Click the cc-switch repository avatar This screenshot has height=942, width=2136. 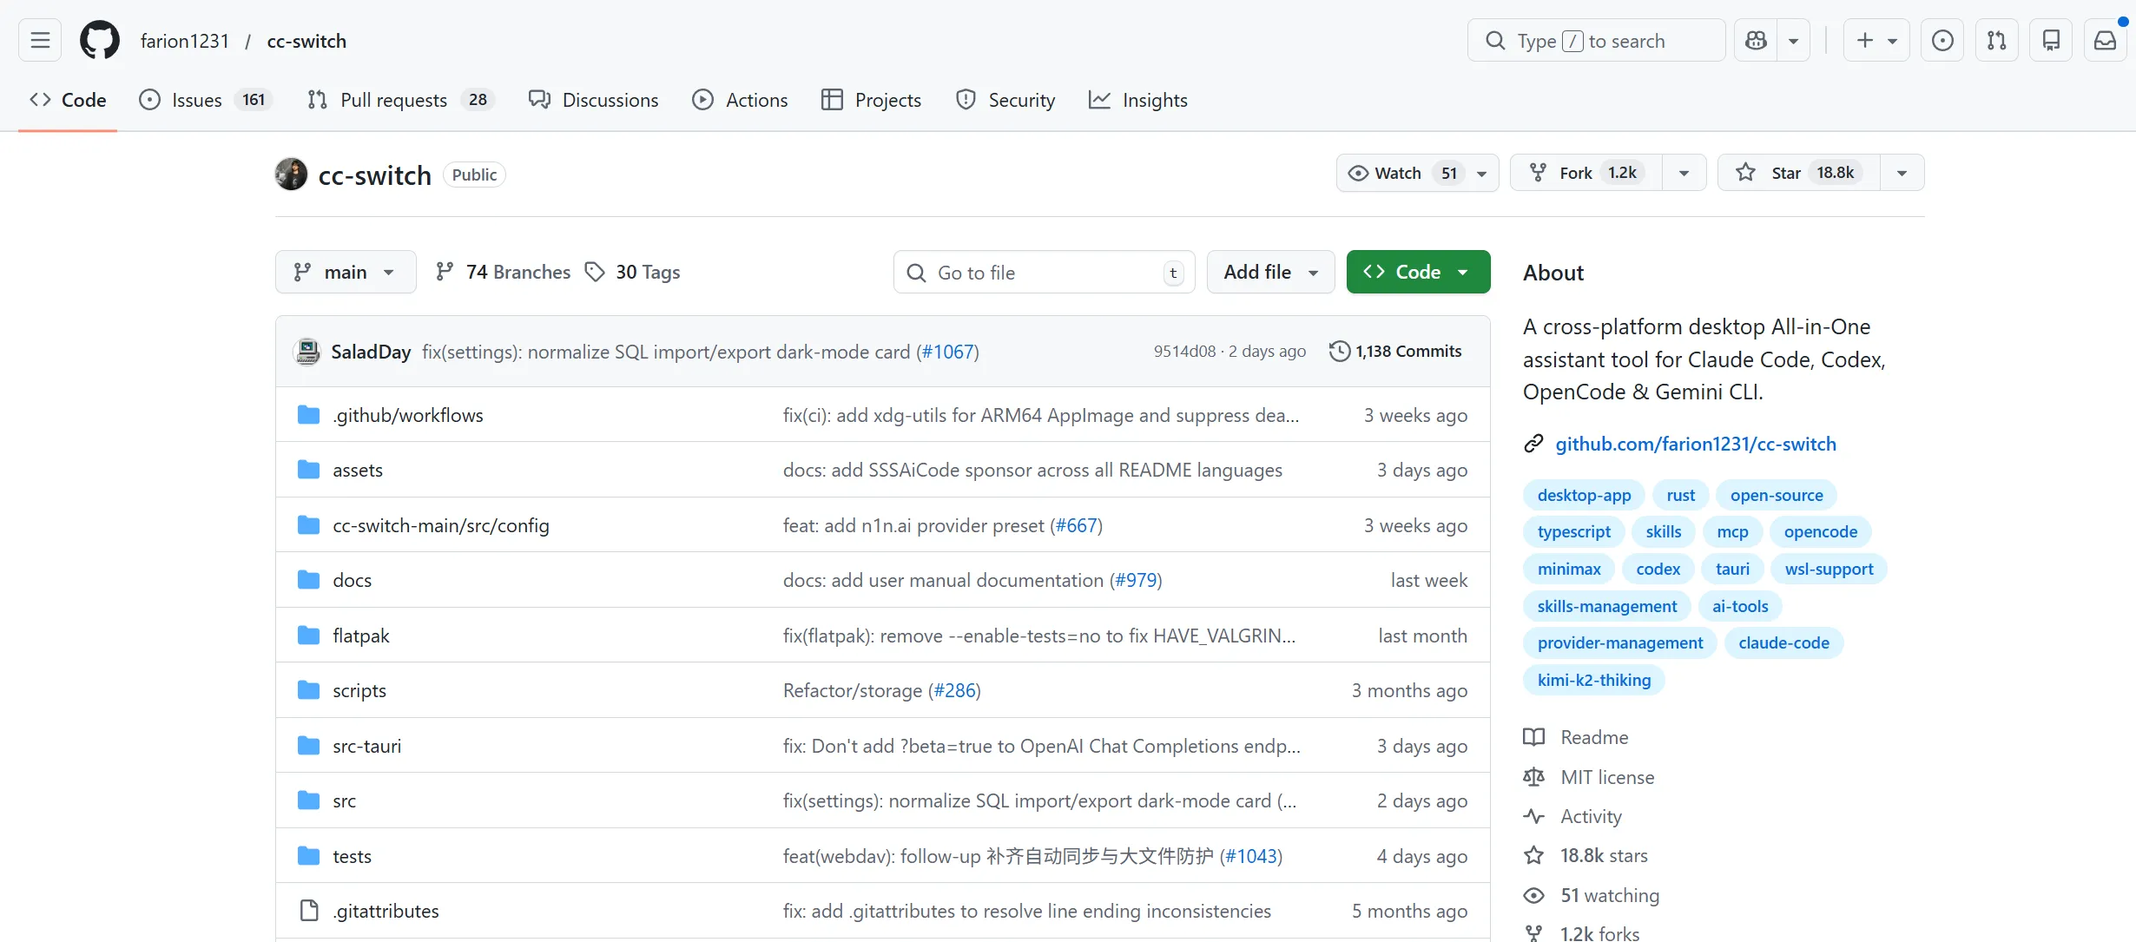tap(291, 174)
